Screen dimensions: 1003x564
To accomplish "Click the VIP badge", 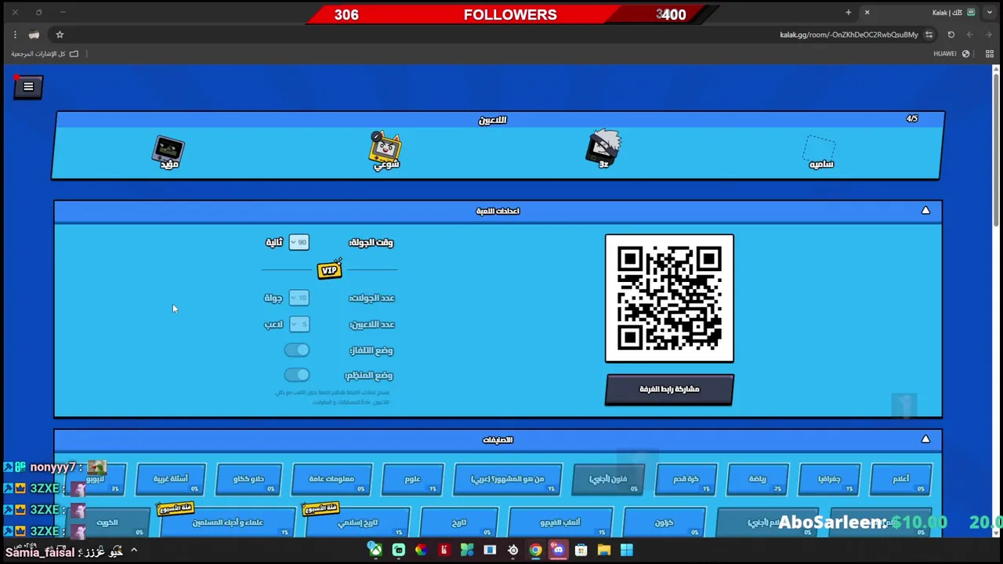I will click(x=330, y=270).
